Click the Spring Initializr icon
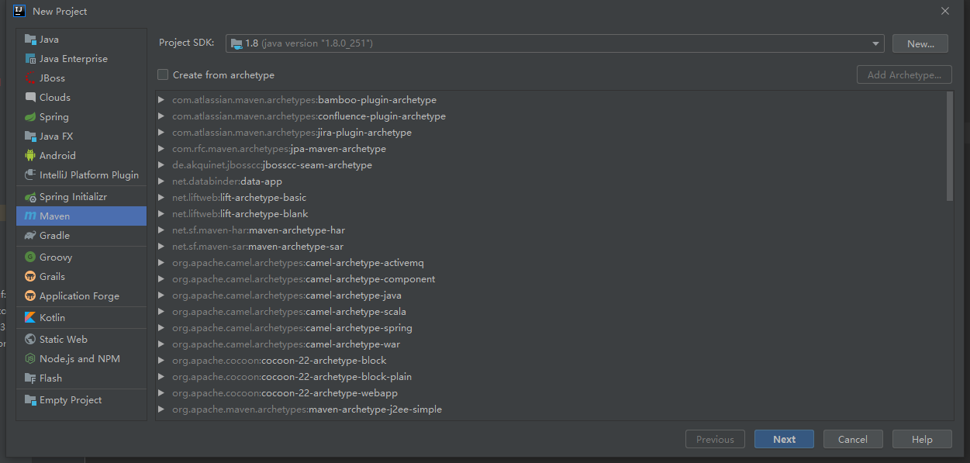970x463 pixels. click(x=30, y=197)
